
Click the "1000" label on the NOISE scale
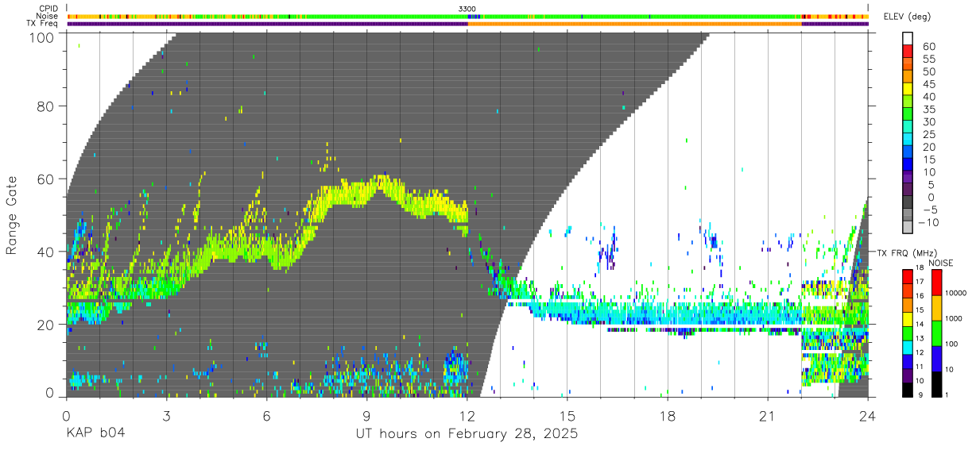pyautogui.click(x=954, y=318)
